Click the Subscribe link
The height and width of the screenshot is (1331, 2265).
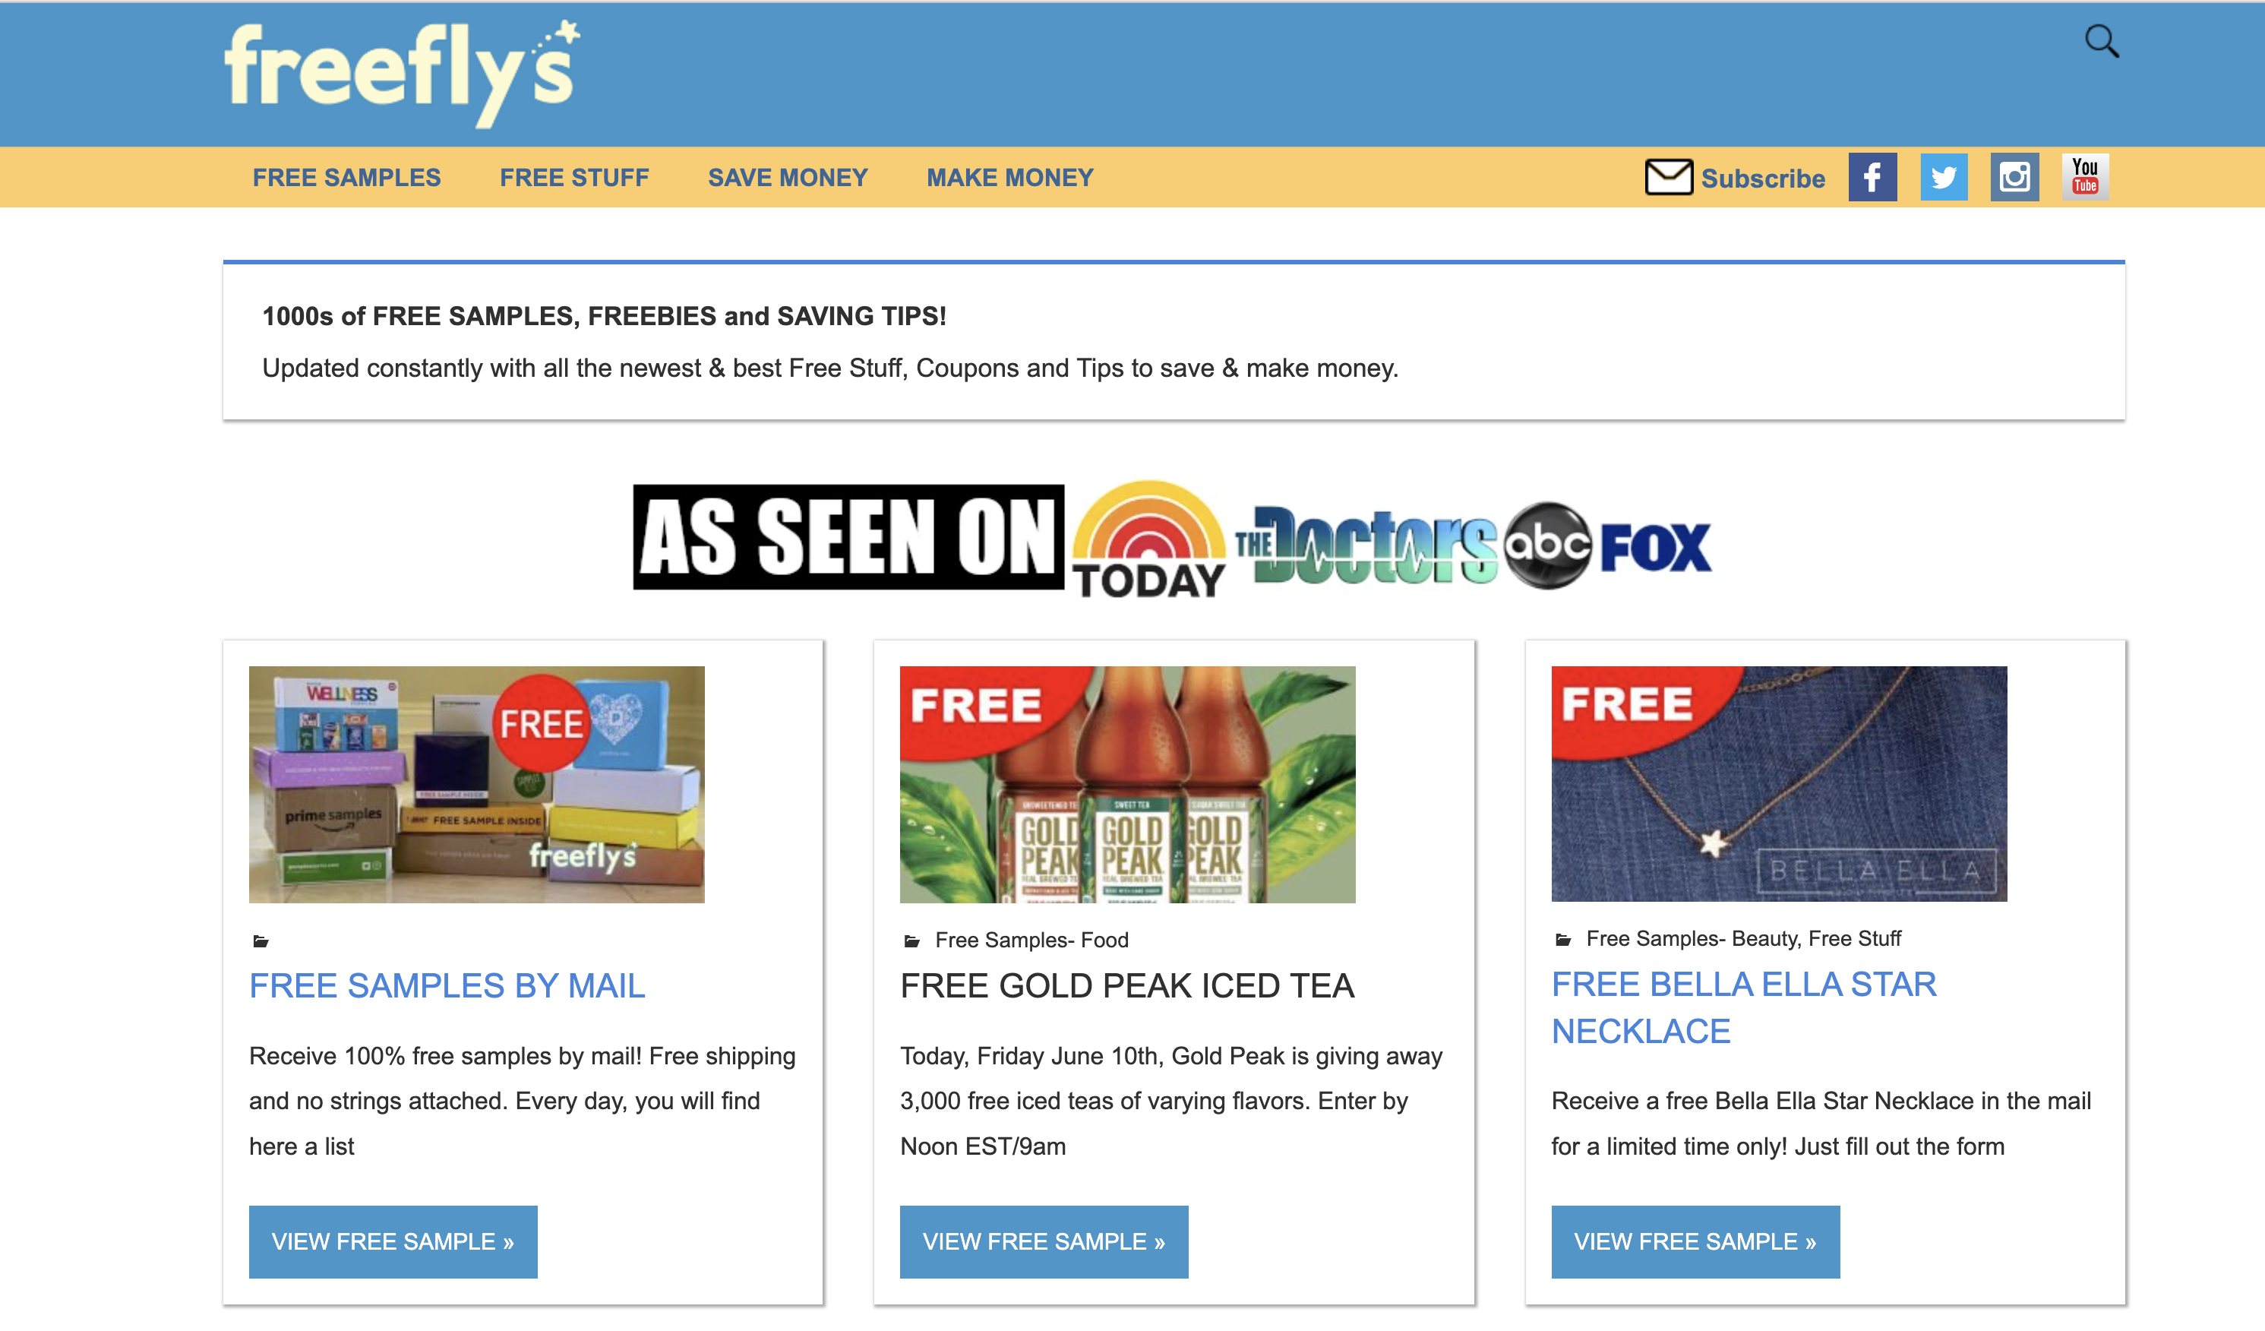coord(1763,179)
